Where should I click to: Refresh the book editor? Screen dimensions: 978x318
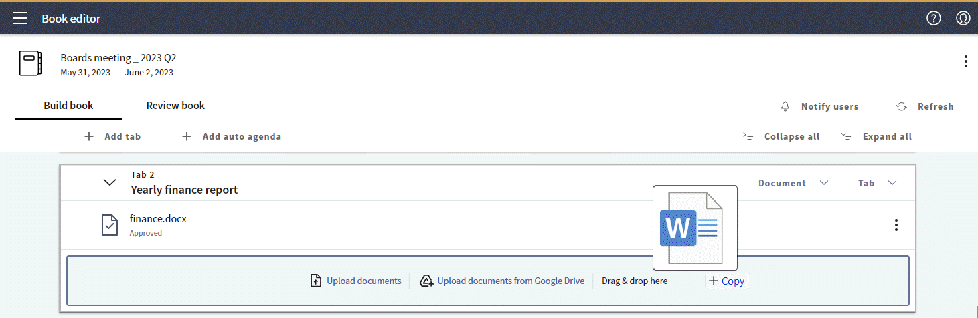tap(925, 106)
